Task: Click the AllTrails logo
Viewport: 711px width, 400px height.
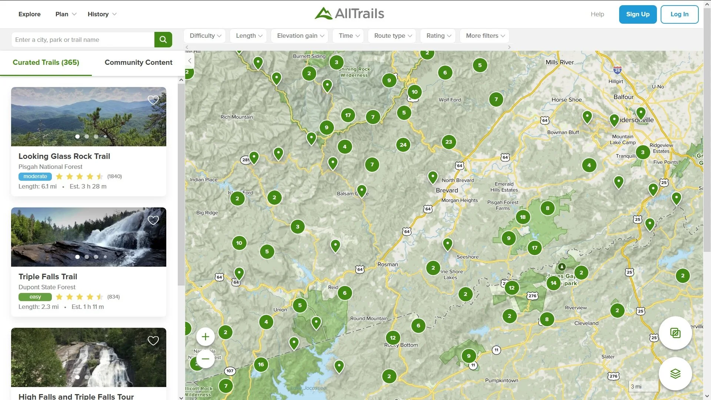Action: (349, 14)
